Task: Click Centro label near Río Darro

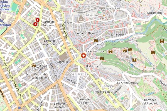Action: (x=129, y=40)
